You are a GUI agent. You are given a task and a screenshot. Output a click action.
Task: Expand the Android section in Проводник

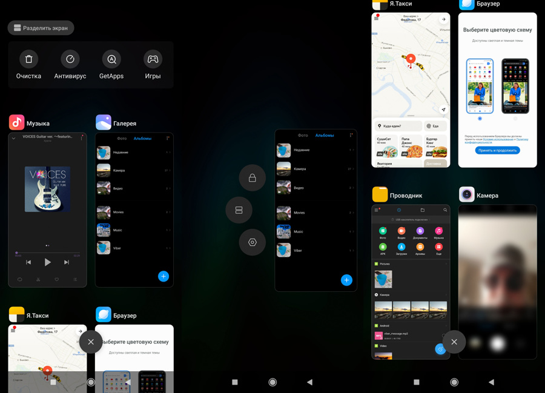click(411, 326)
